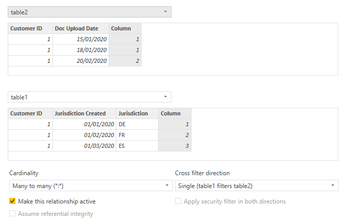Click Column value 1 in the DE row
Screen dimensions: 348x220
[x=175, y=124]
